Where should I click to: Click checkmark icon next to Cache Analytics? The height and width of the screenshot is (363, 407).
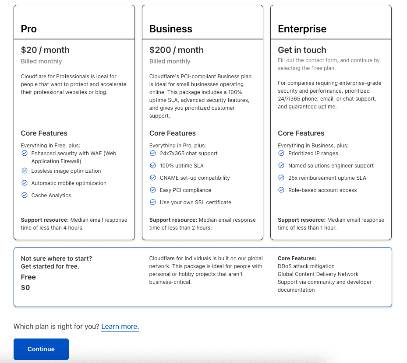tap(25, 195)
